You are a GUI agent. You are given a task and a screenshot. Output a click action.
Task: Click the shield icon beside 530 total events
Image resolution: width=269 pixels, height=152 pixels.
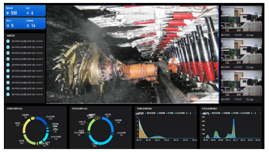pos(8,13)
